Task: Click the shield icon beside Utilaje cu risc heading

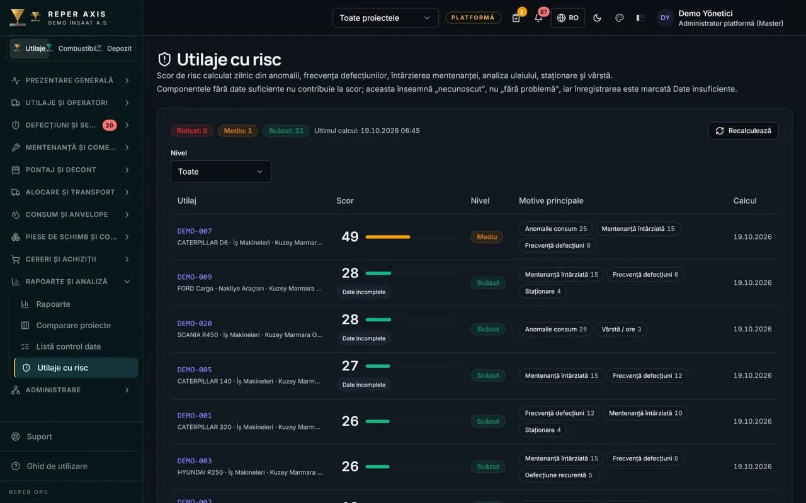Action: [x=164, y=59]
